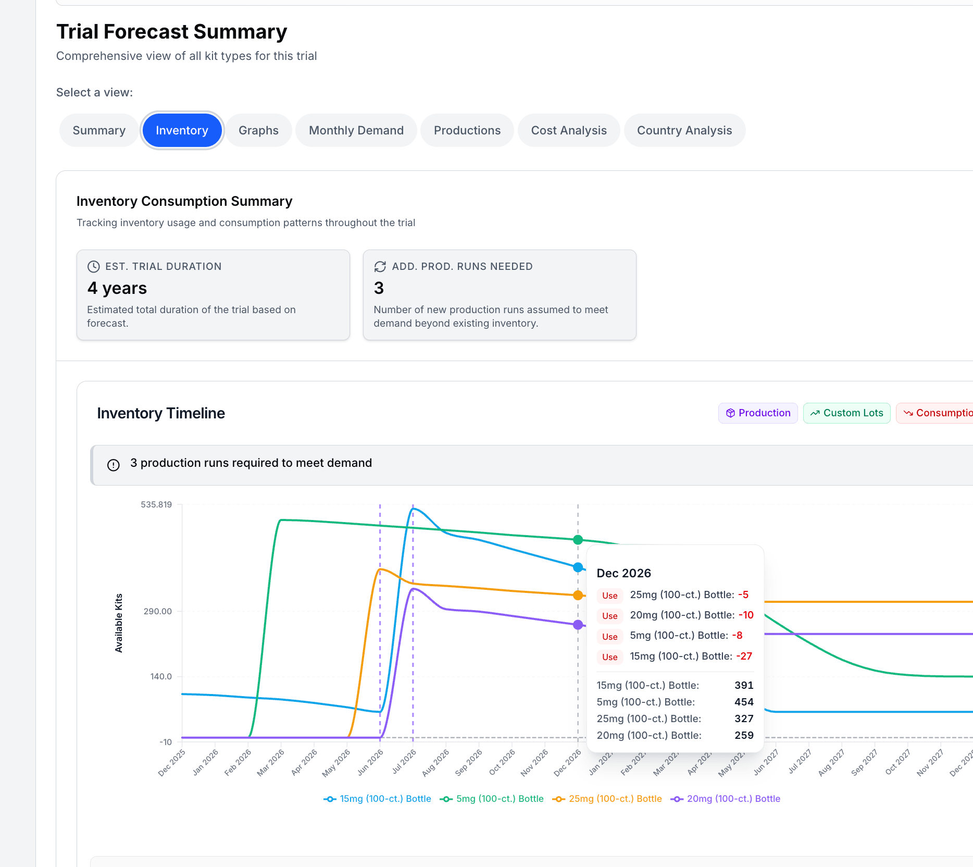Click the orange 25mg data point at Dec 2026
Viewport: 973px width, 867px height.
pyautogui.click(x=578, y=595)
